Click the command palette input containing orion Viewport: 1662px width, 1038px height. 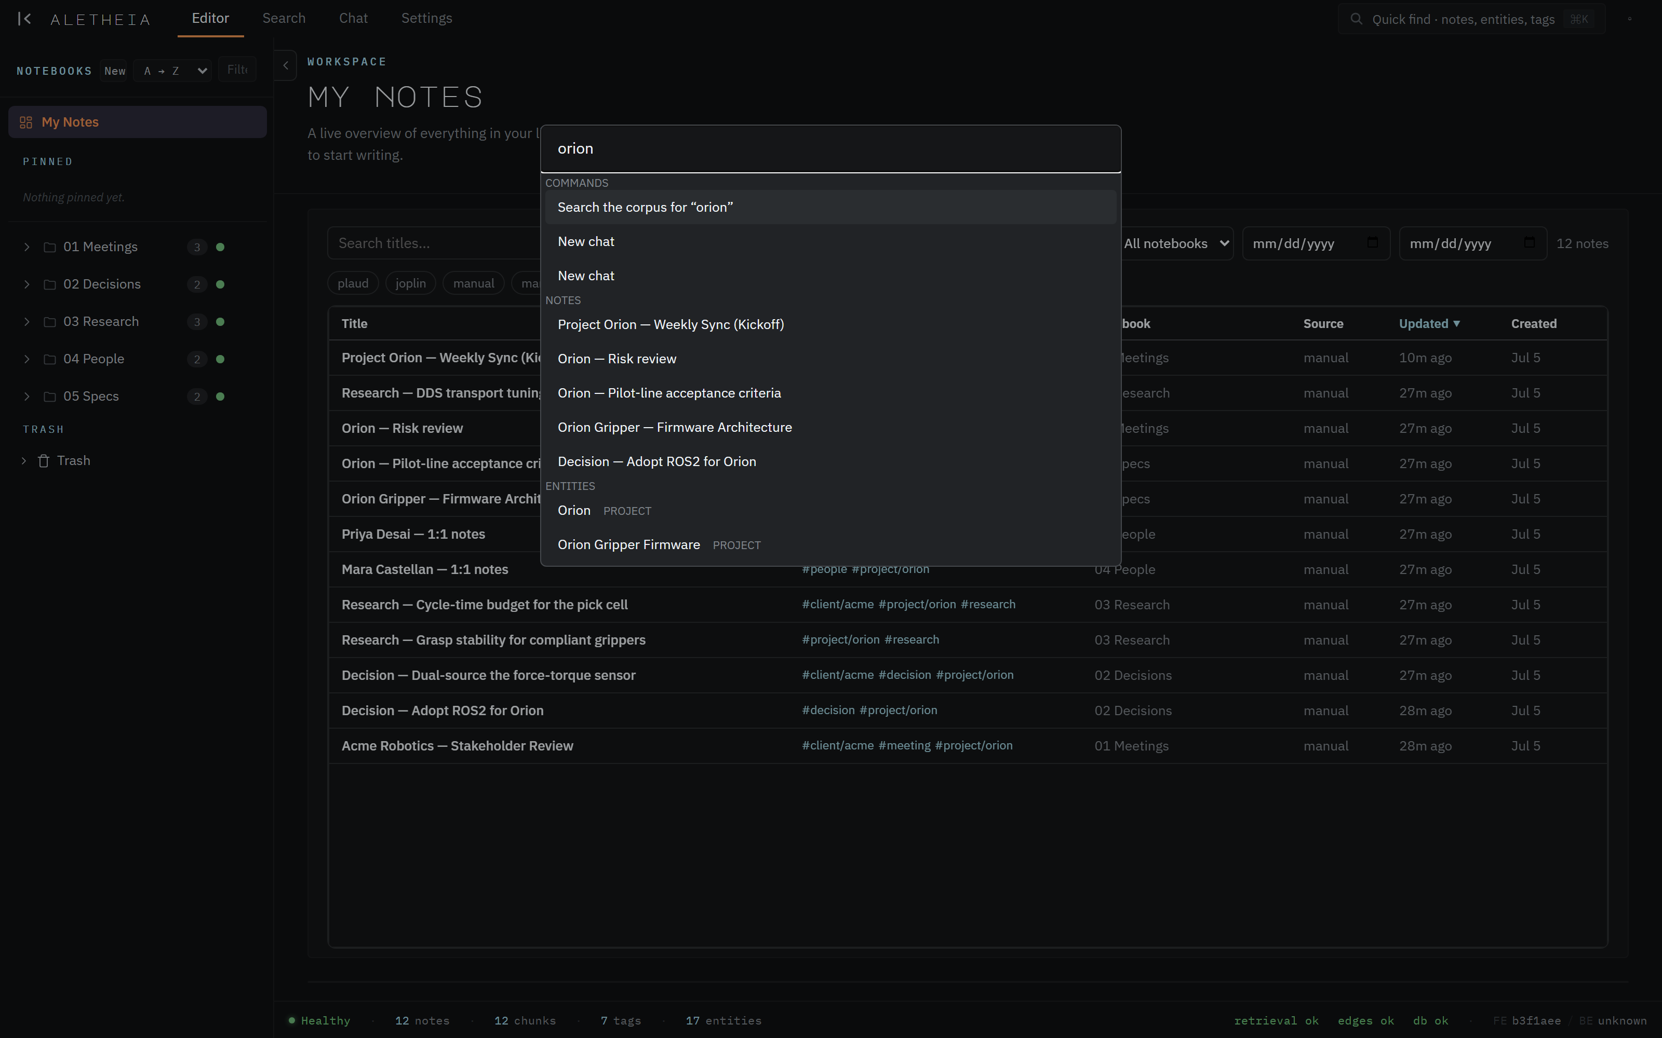click(830, 149)
